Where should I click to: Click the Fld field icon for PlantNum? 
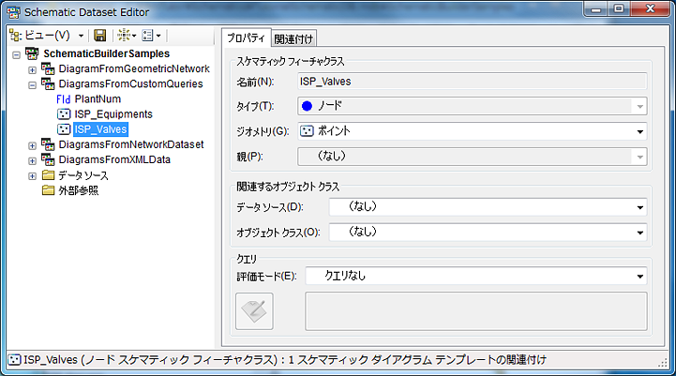click(x=64, y=99)
